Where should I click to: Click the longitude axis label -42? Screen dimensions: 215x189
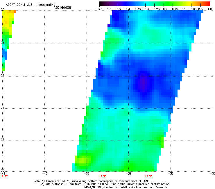[x=44, y=174]
